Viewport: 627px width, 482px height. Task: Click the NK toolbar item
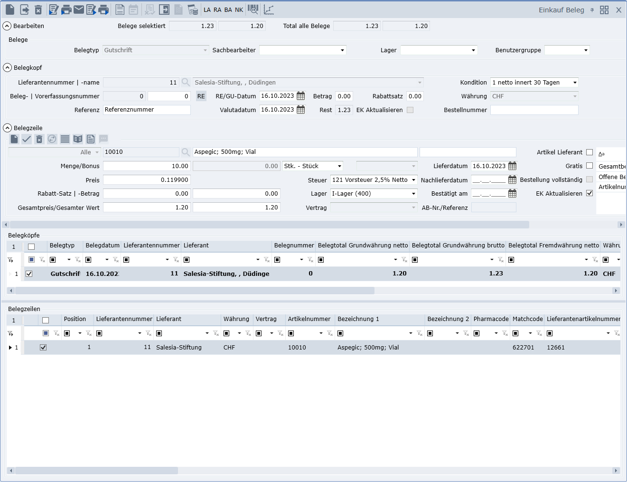pos(239,10)
